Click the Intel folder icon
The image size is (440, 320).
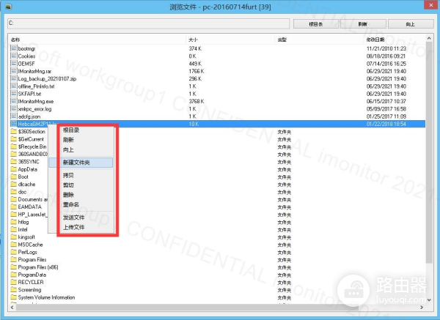(13, 229)
